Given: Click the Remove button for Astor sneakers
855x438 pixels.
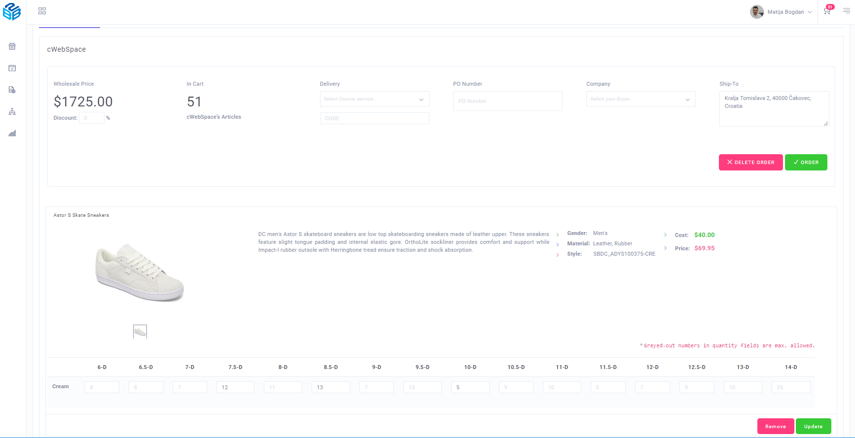Looking at the screenshot, I should pos(775,426).
